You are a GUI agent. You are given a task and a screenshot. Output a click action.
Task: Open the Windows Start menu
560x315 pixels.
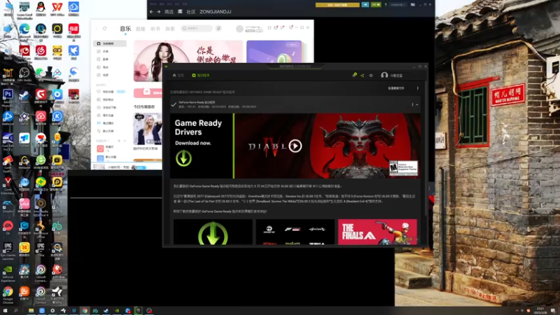tap(5, 311)
